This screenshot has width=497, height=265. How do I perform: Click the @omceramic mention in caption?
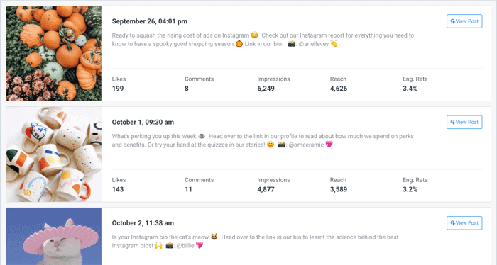[x=306, y=145]
